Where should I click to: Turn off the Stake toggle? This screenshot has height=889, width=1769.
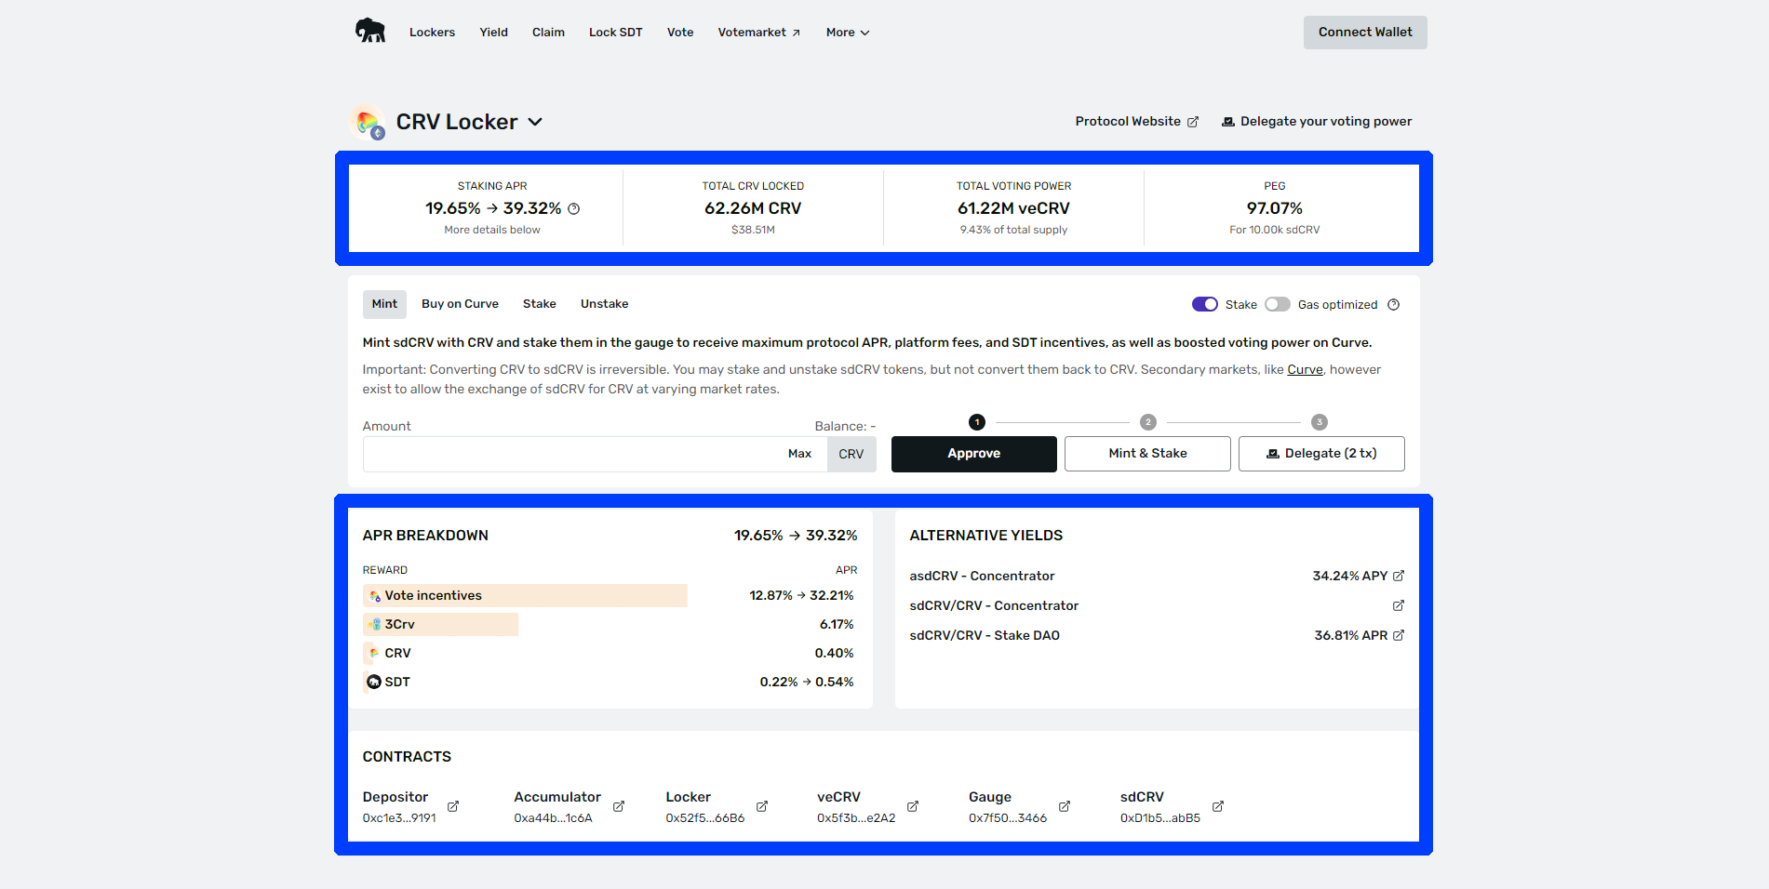pos(1204,305)
